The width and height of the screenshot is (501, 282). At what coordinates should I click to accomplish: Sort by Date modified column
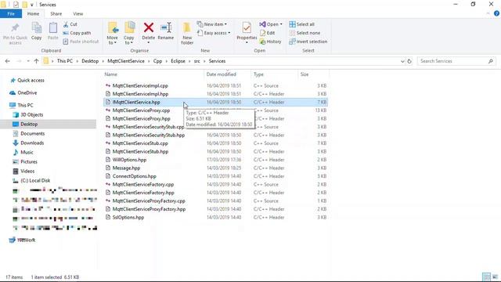[x=228, y=74]
